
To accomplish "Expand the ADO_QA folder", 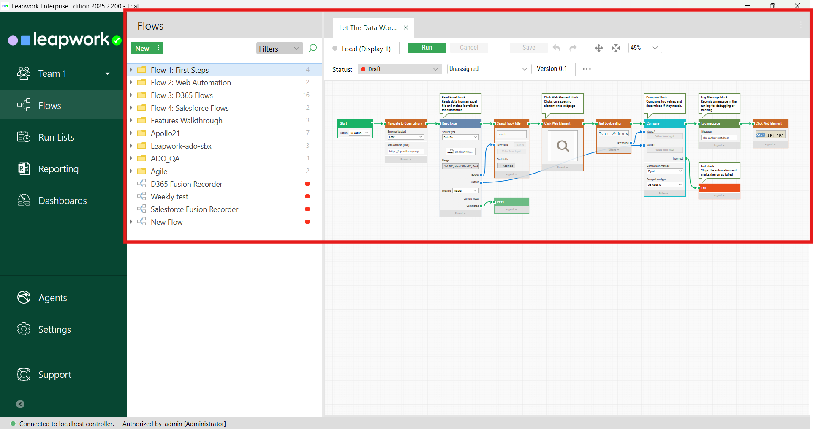I will [x=131, y=158].
